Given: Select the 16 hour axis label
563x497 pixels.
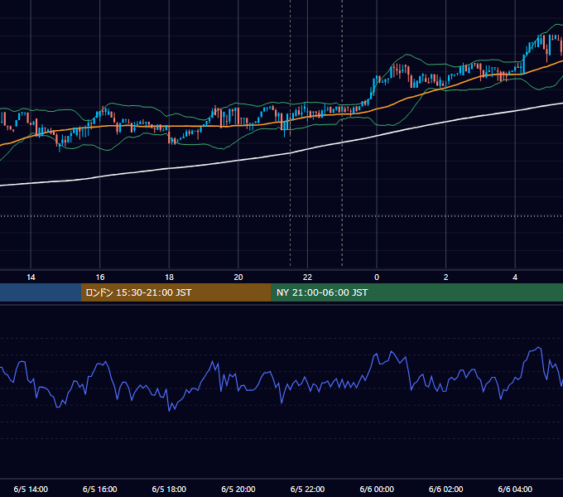Looking at the screenshot, I should point(100,277).
